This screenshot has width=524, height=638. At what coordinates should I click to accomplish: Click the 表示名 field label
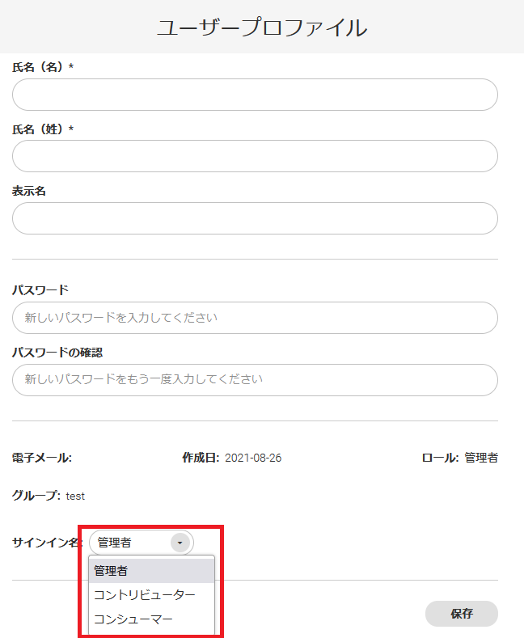[29, 191]
